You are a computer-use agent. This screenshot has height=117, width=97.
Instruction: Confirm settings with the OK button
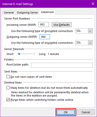point(66,112)
